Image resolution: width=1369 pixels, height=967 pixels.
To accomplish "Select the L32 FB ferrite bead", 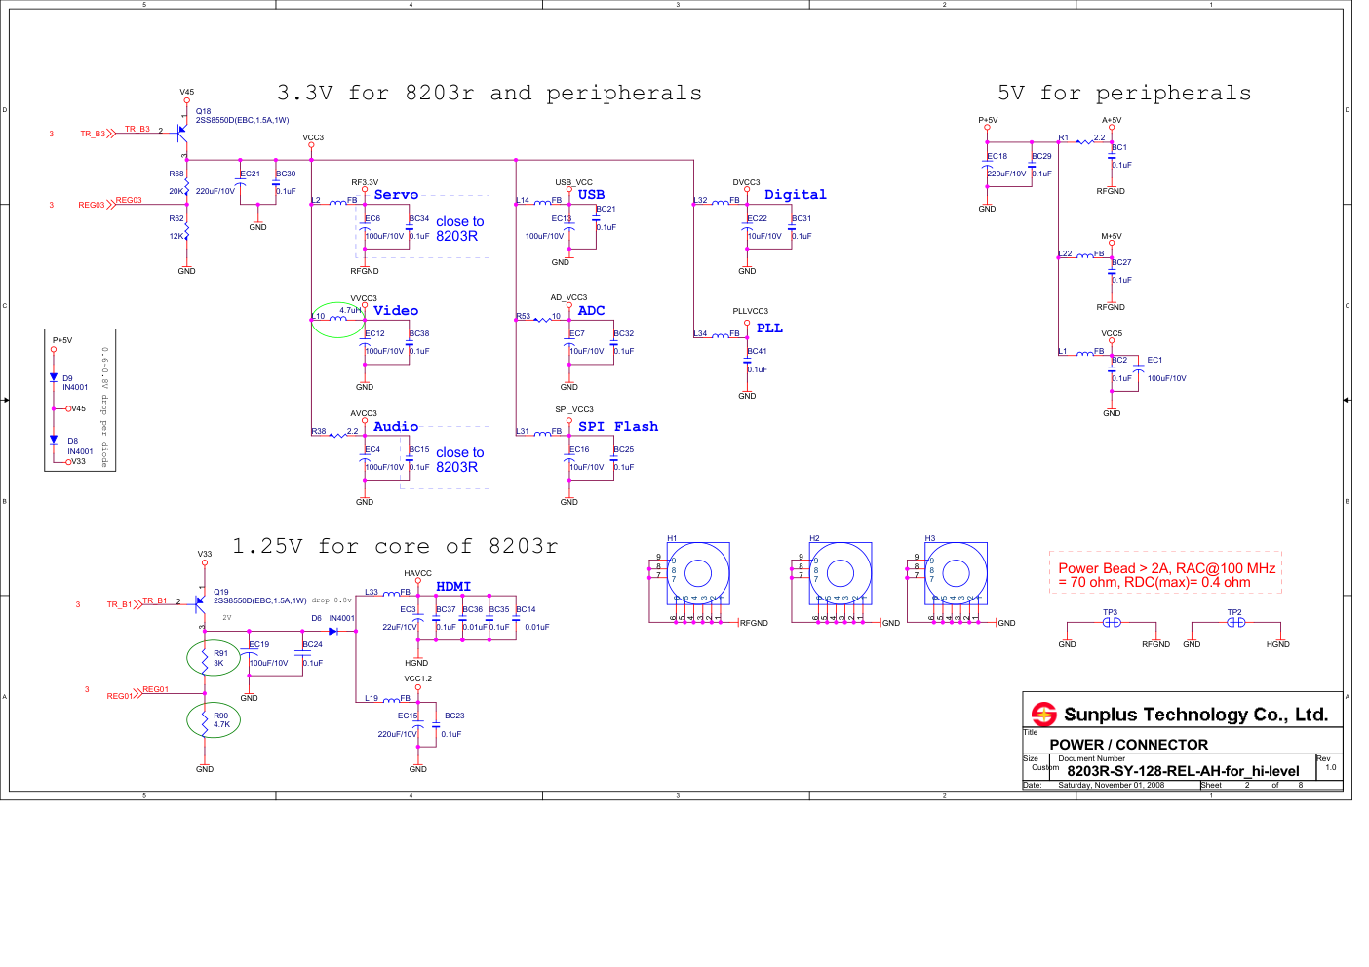I will tap(720, 203).
